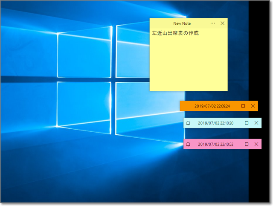Click the orange note bar left of timestamp
The width and height of the screenshot is (273, 206).
[x=186, y=106]
